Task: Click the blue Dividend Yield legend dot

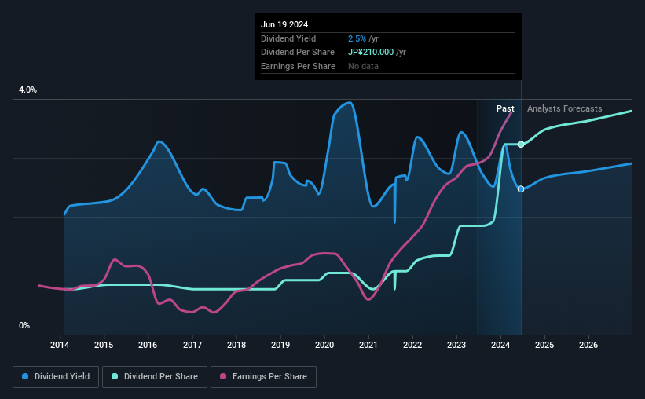Action: (25, 376)
